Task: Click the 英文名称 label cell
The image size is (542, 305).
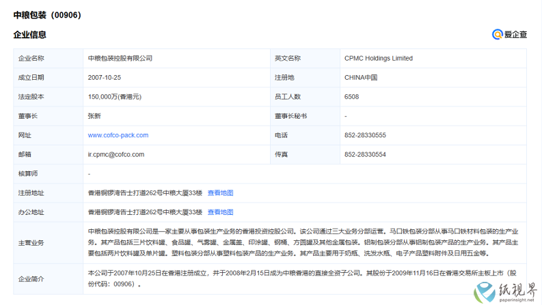Action: coord(305,58)
